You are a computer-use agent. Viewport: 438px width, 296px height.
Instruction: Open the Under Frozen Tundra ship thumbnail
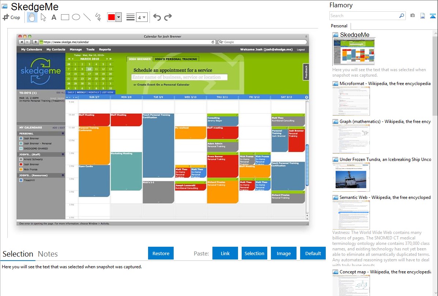click(x=351, y=177)
